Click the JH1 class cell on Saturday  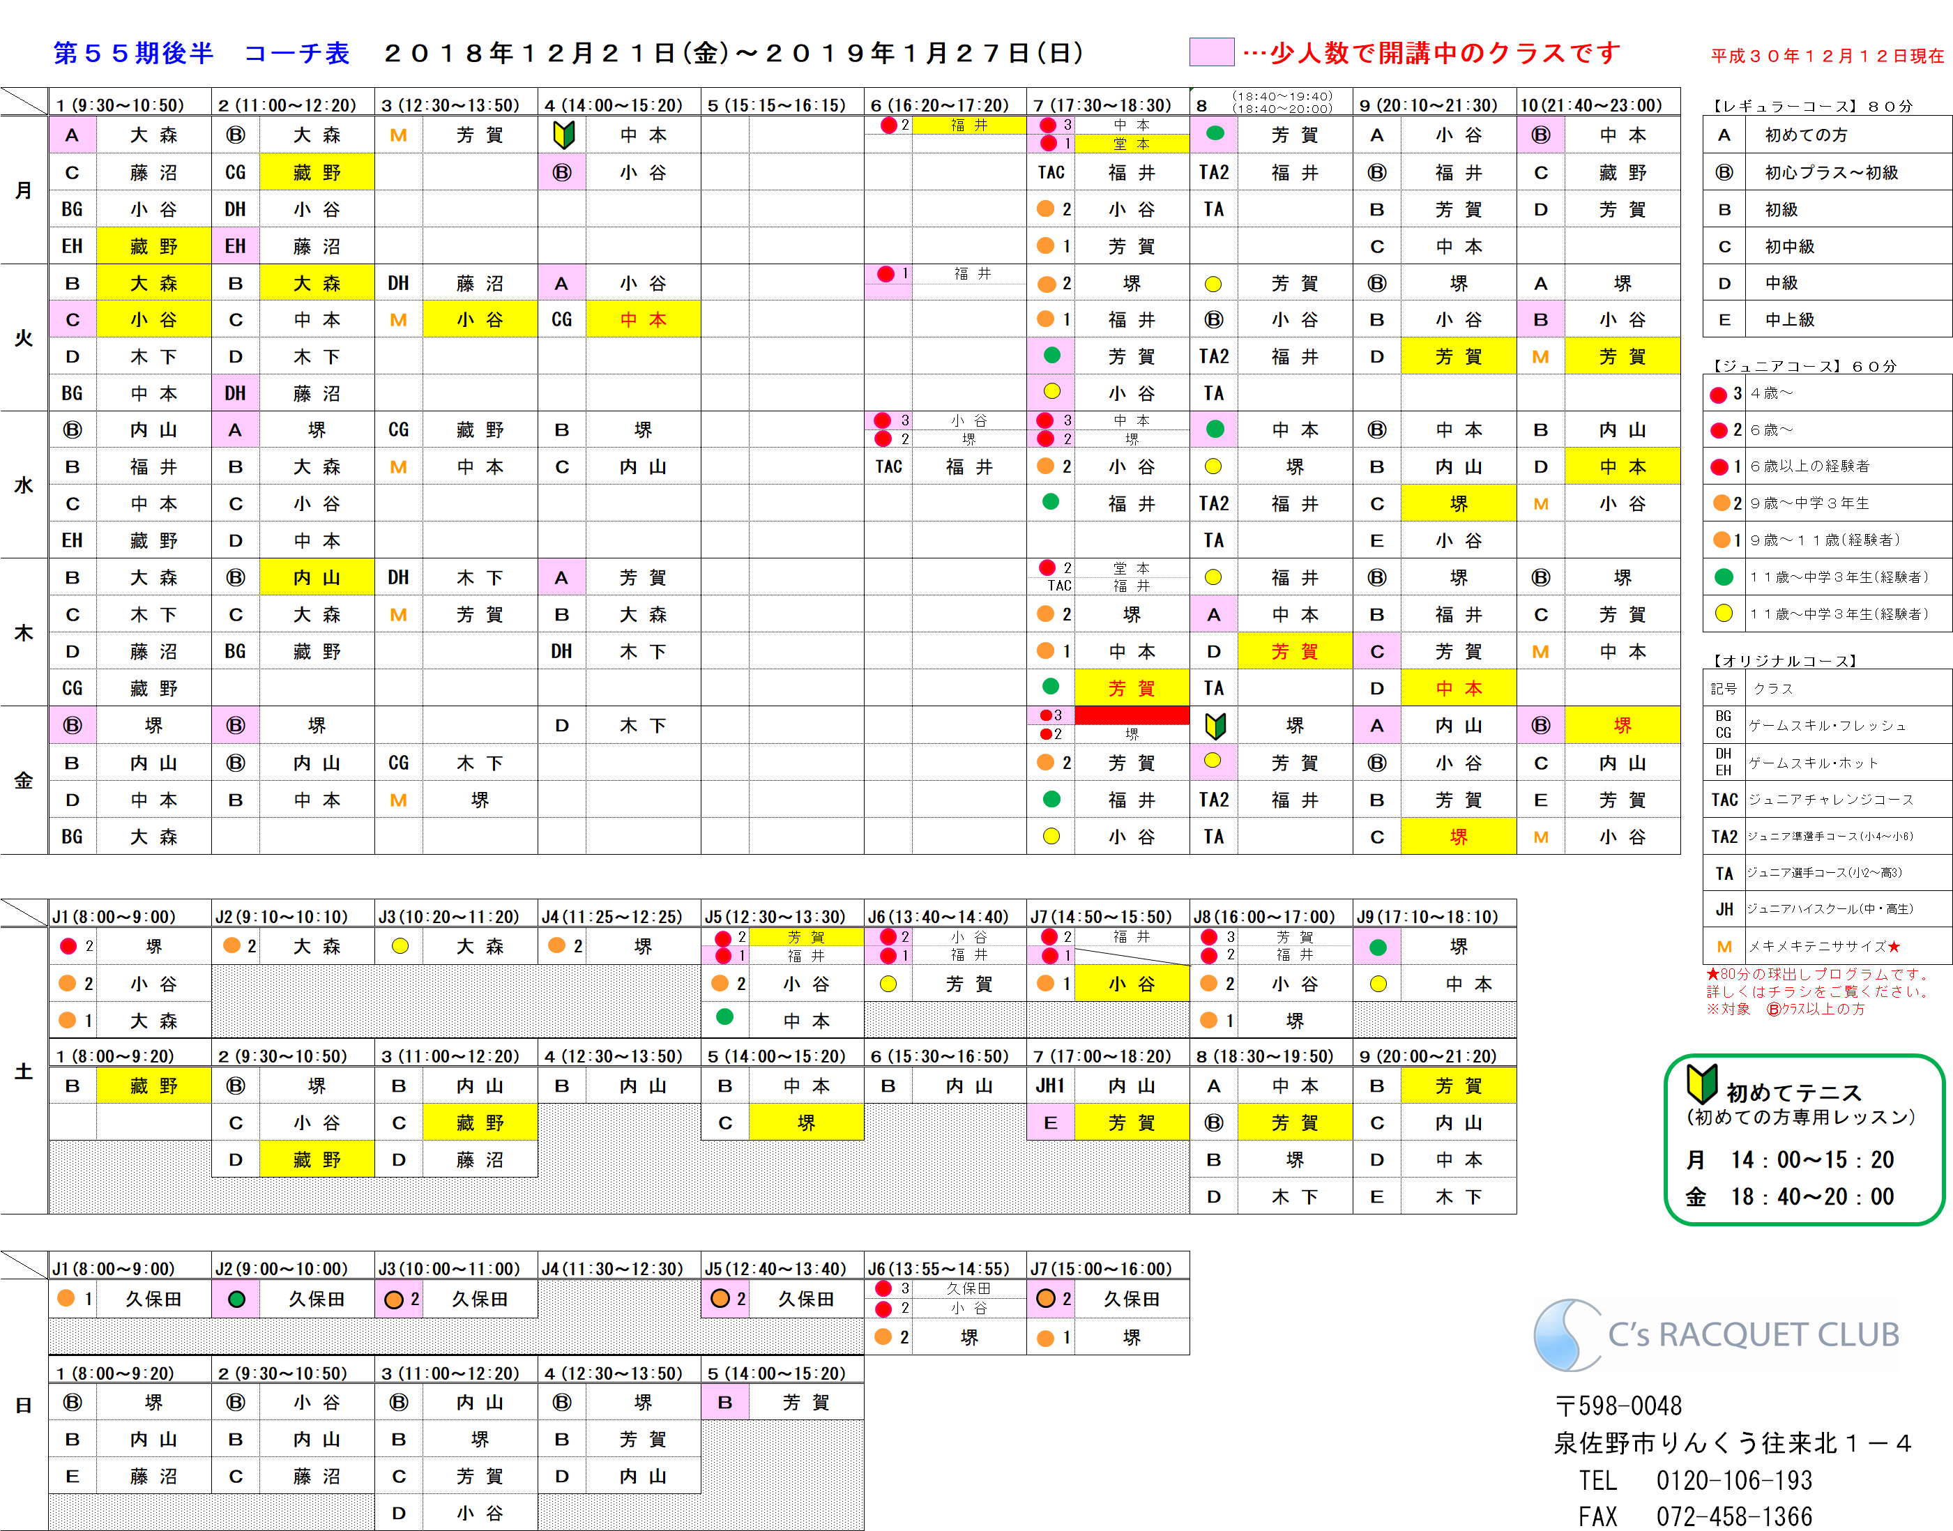(1051, 1086)
